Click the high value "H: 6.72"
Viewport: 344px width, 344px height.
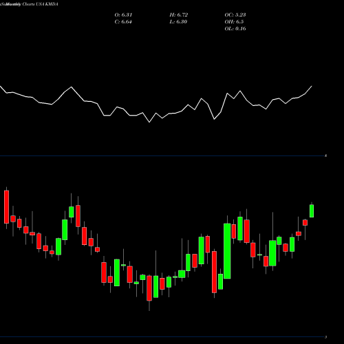[x=179, y=15]
